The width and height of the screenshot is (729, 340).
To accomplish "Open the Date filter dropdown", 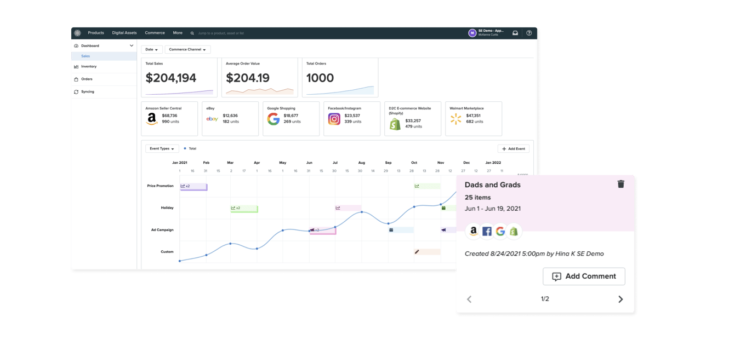I will (152, 50).
